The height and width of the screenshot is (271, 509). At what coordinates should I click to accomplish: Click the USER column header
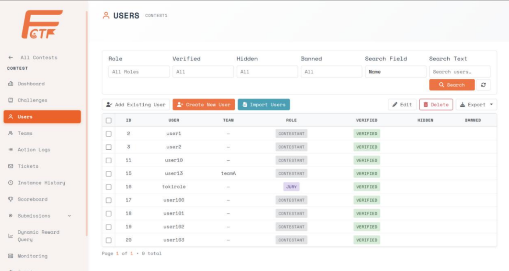tap(173, 120)
